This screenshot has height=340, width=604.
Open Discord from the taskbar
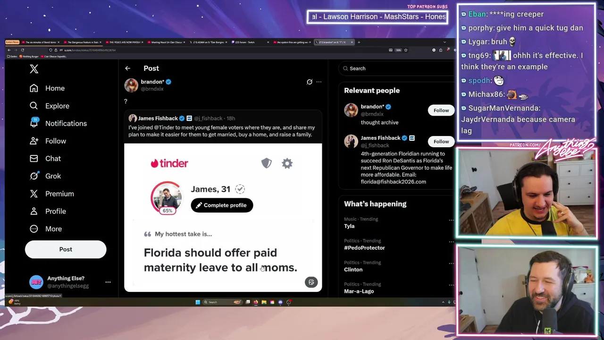click(x=280, y=302)
